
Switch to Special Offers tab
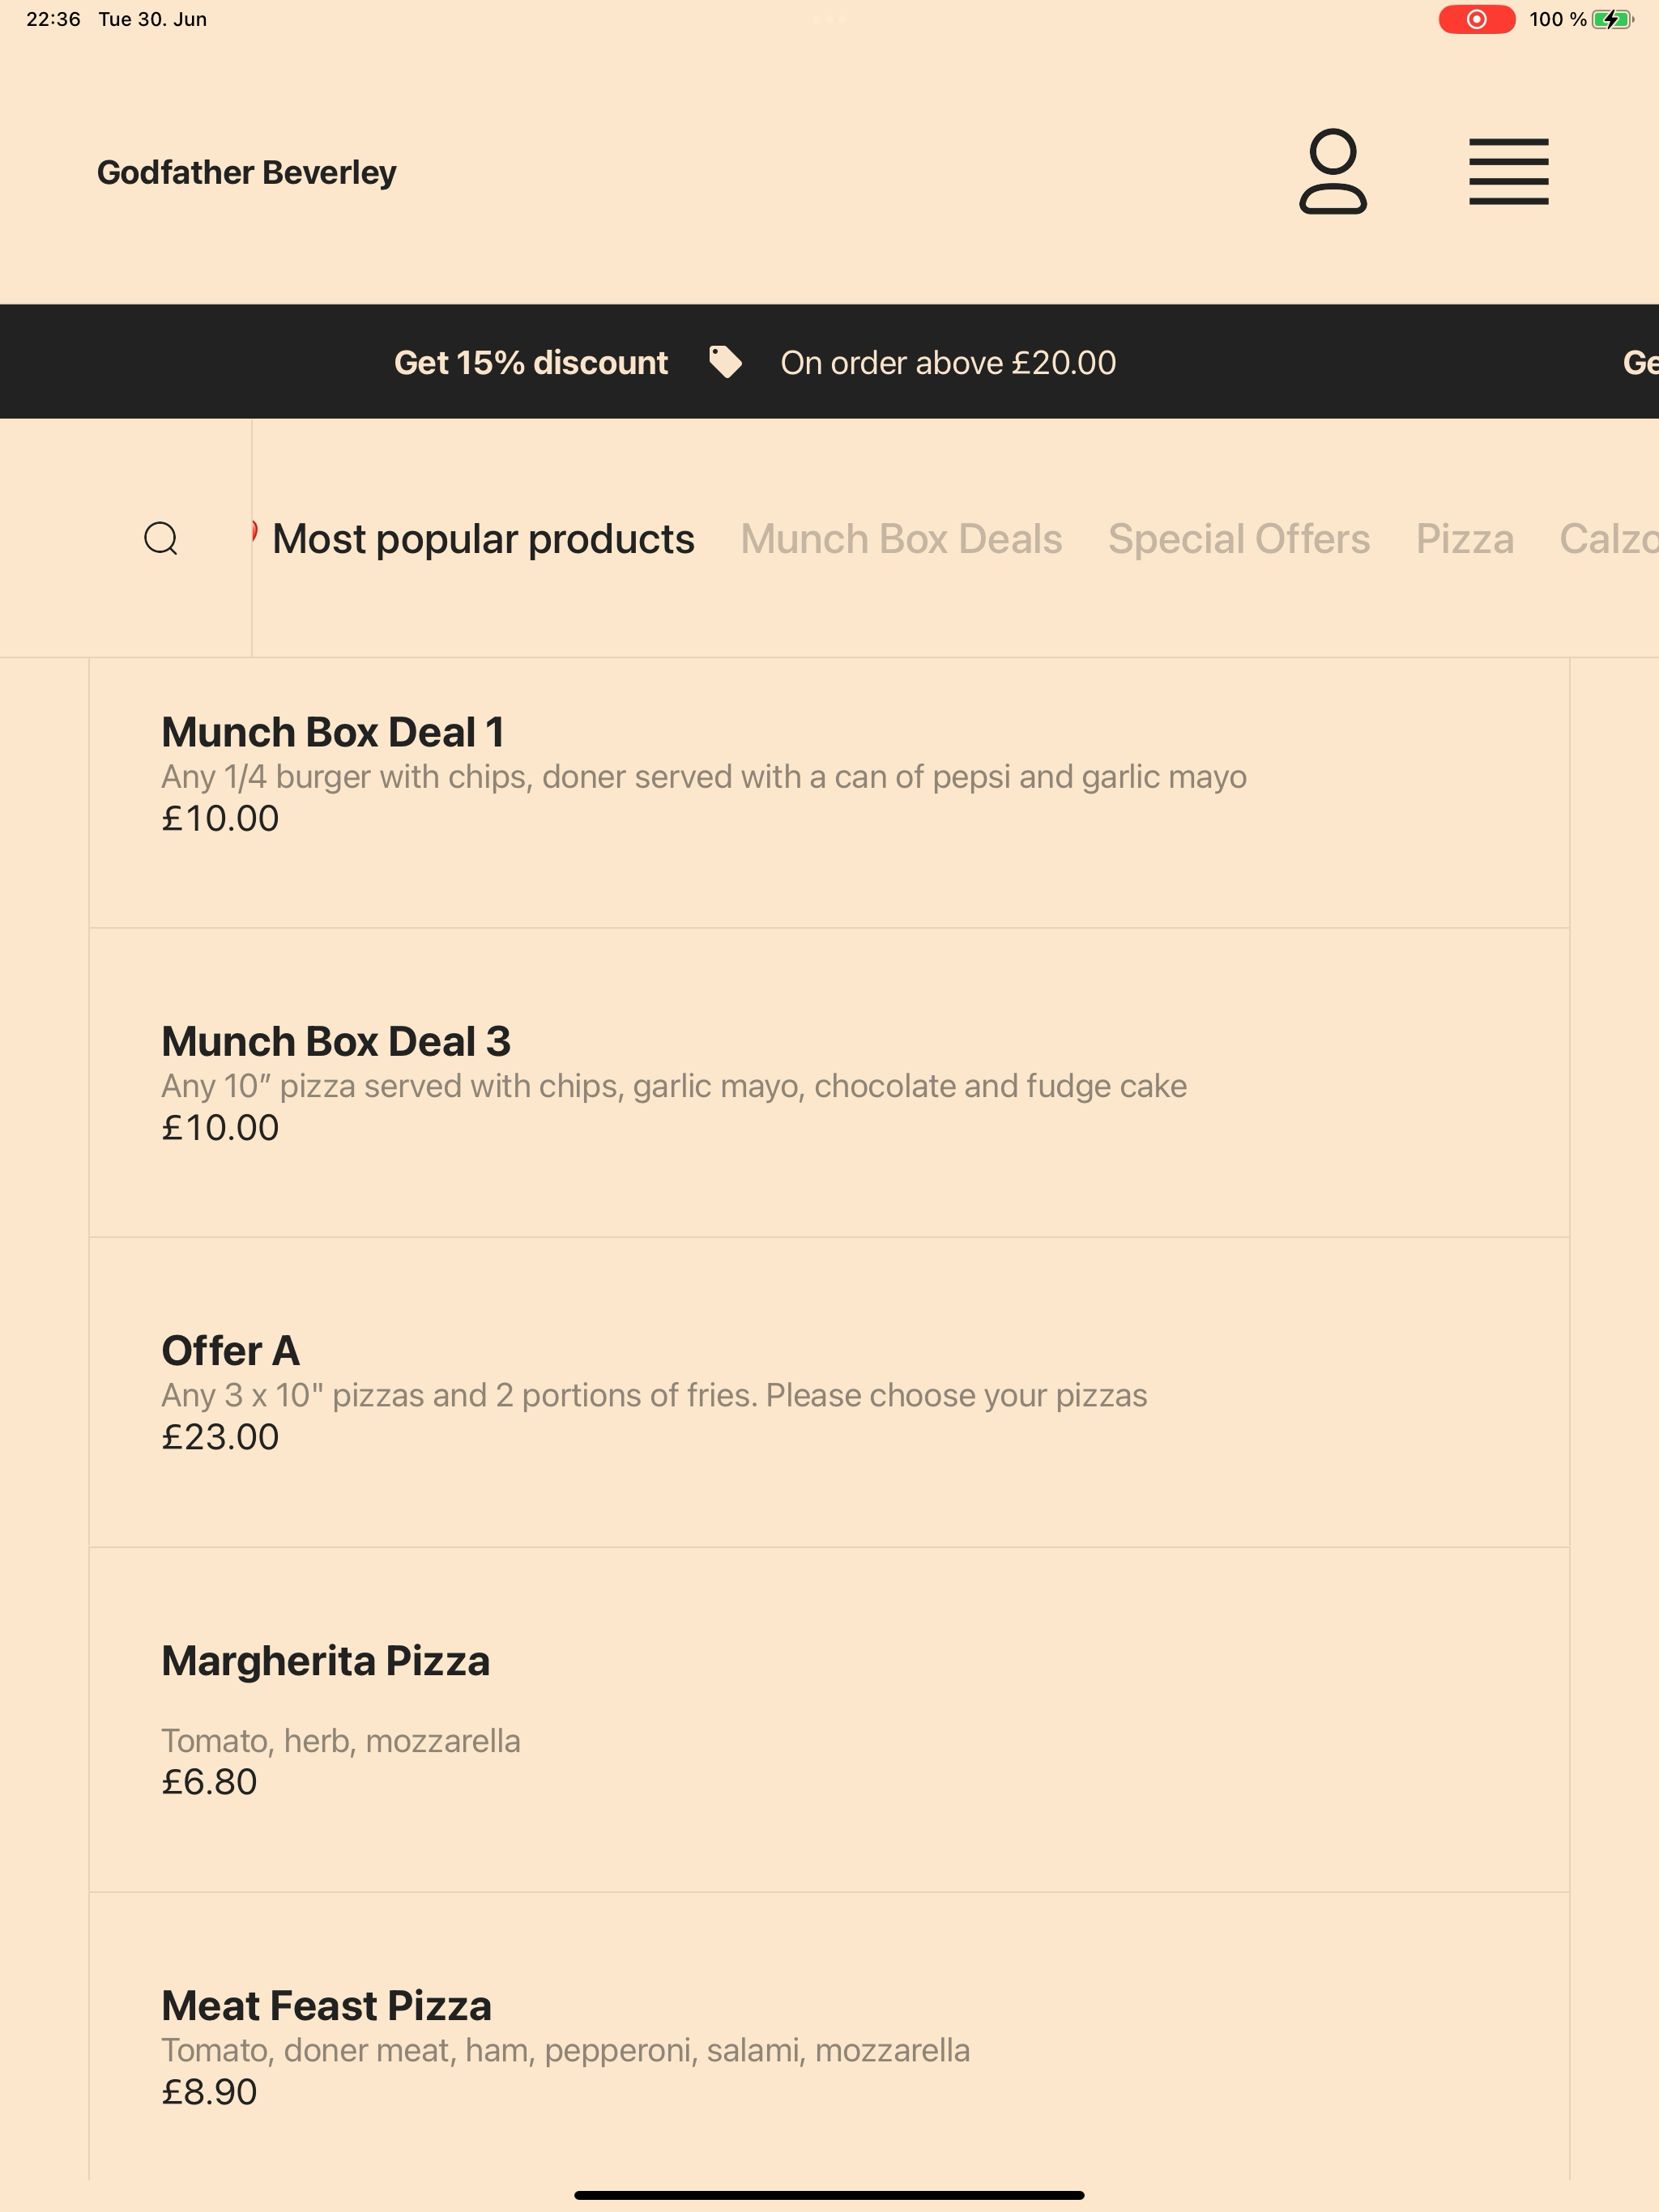click(1239, 539)
